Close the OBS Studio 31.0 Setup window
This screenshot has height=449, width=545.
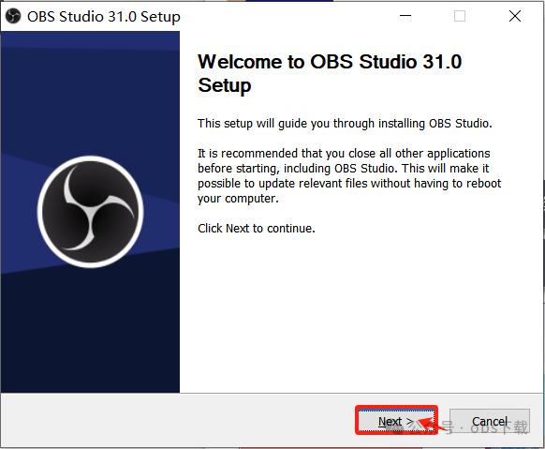tap(515, 16)
